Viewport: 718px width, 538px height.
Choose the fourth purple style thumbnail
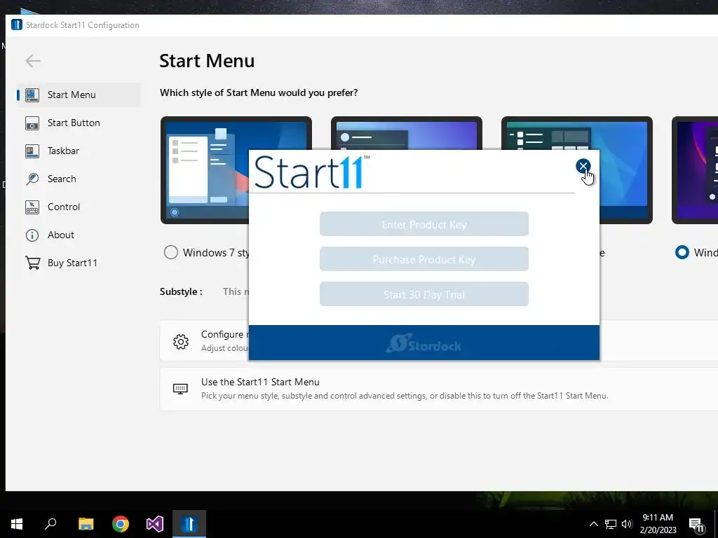tap(695, 170)
